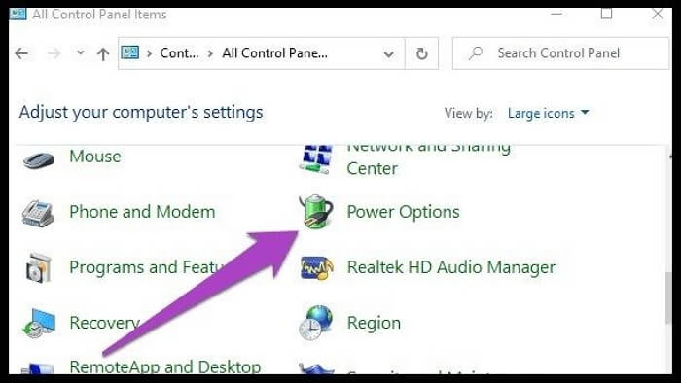
Task: Click the Cont... breadcrumb
Action: tap(179, 53)
